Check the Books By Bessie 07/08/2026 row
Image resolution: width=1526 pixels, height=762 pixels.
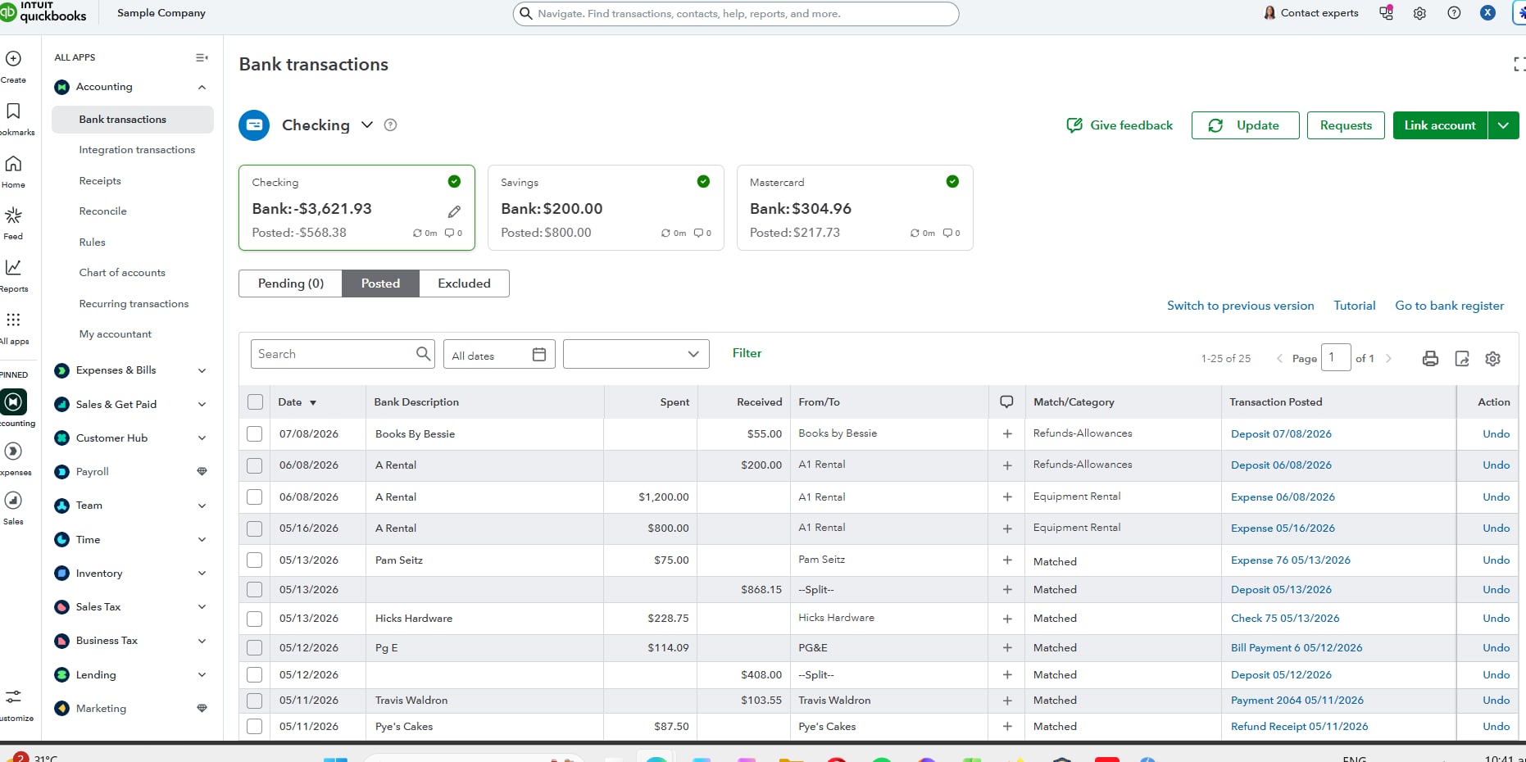click(255, 433)
